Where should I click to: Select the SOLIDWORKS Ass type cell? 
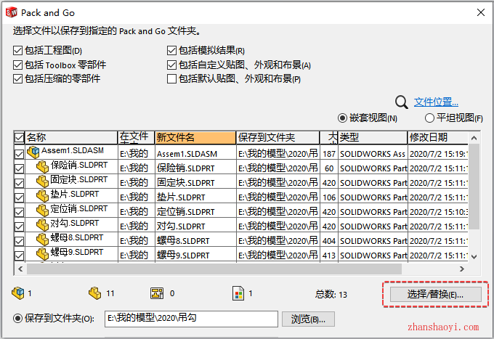373,154
